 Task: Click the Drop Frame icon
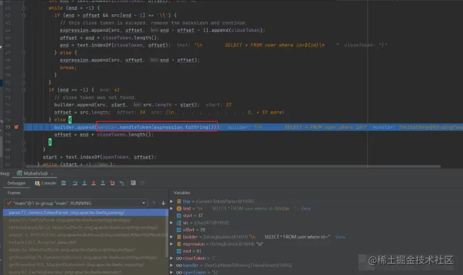(x=112, y=183)
